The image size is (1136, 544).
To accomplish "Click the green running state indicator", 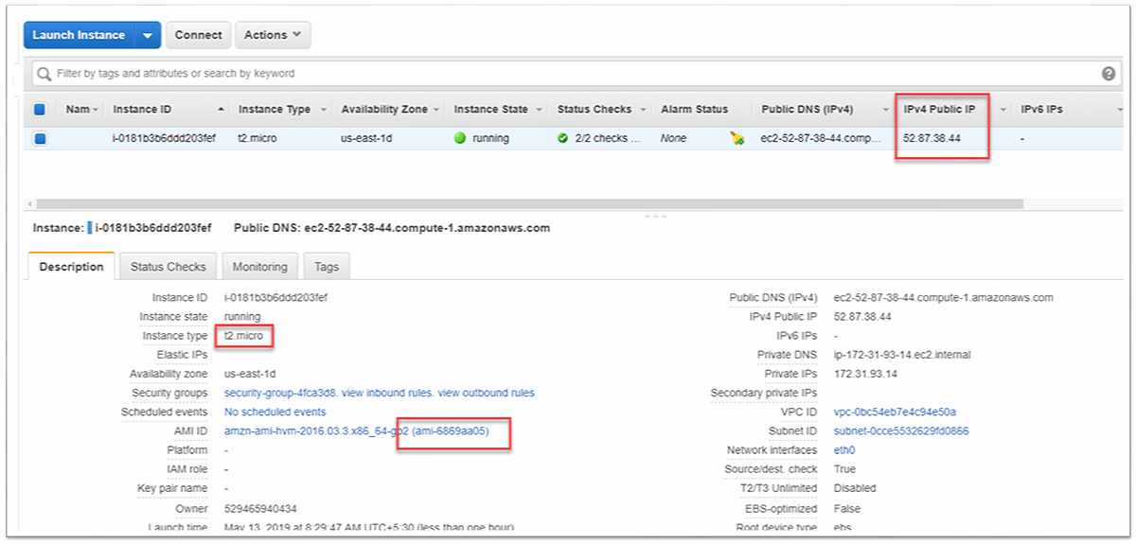I will pos(460,138).
